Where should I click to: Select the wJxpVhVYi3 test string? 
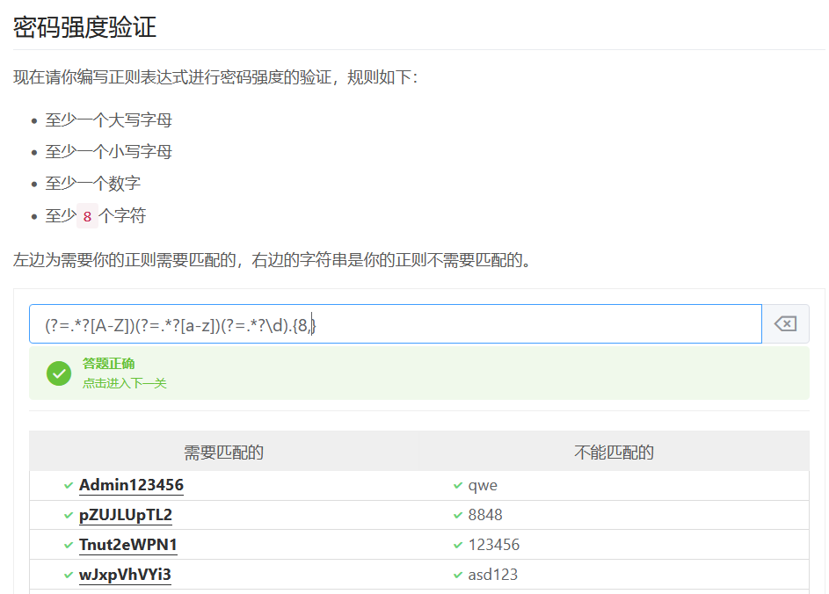tap(125, 575)
